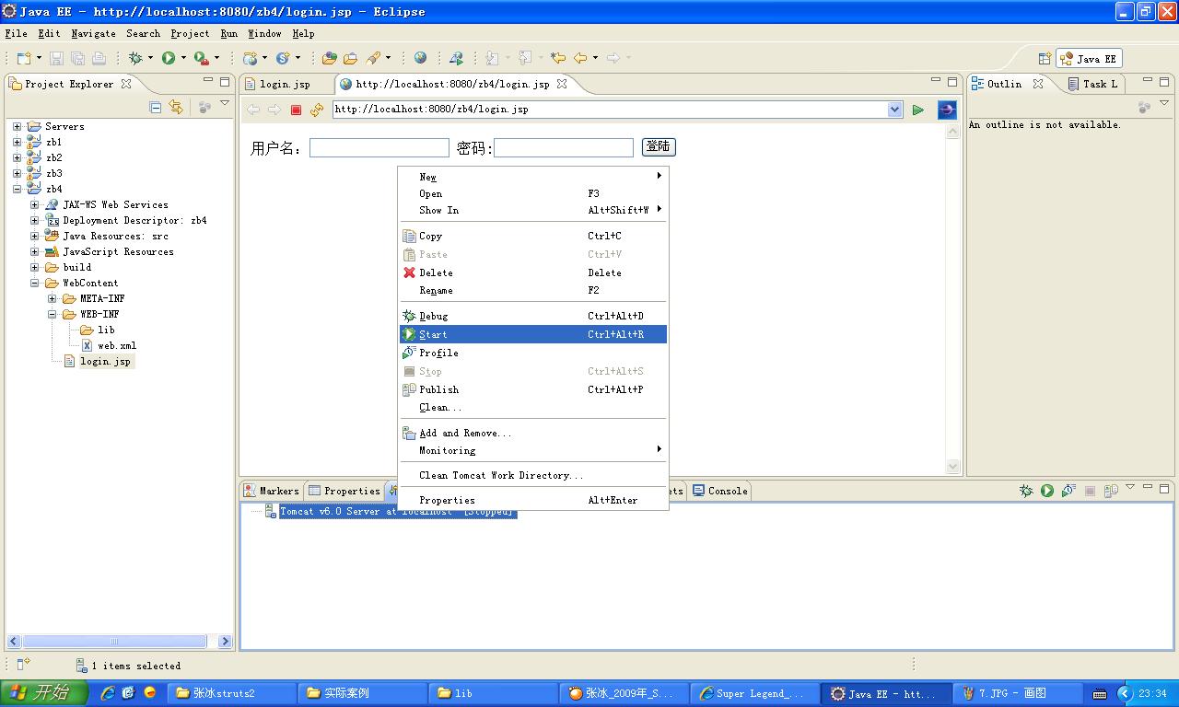1179x707 pixels.
Task: Start the server via Servers view green icon
Action: 1047,491
